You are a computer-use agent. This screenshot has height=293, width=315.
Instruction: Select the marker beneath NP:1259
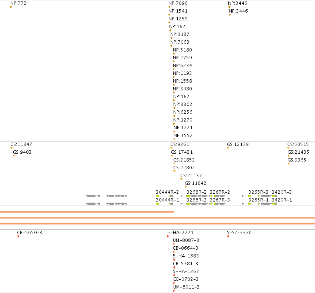[x=170, y=23]
